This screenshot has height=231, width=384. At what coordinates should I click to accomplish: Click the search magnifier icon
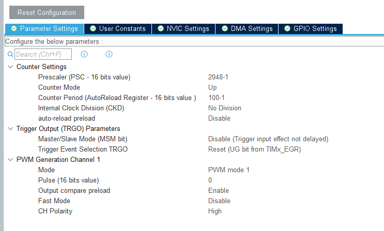pos(10,54)
